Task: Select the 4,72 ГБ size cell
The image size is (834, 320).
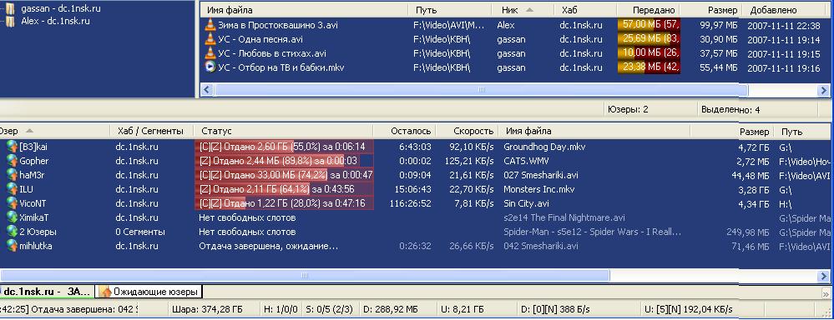Action: [x=754, y=147]
